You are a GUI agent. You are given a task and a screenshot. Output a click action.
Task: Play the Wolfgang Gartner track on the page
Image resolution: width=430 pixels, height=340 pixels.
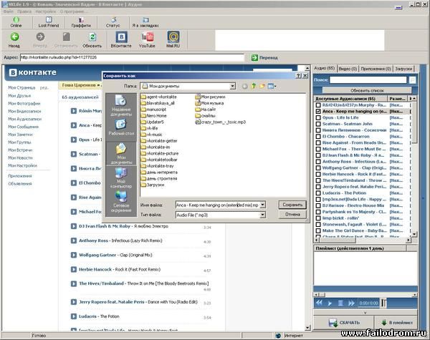[74, 255]
